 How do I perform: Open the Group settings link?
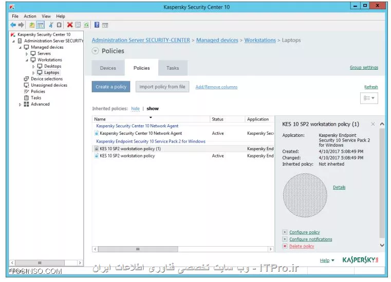364,68
